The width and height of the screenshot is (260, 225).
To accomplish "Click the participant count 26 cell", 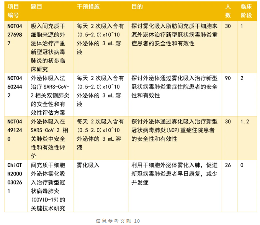I will pyautogui.click(x=228, y=165).
